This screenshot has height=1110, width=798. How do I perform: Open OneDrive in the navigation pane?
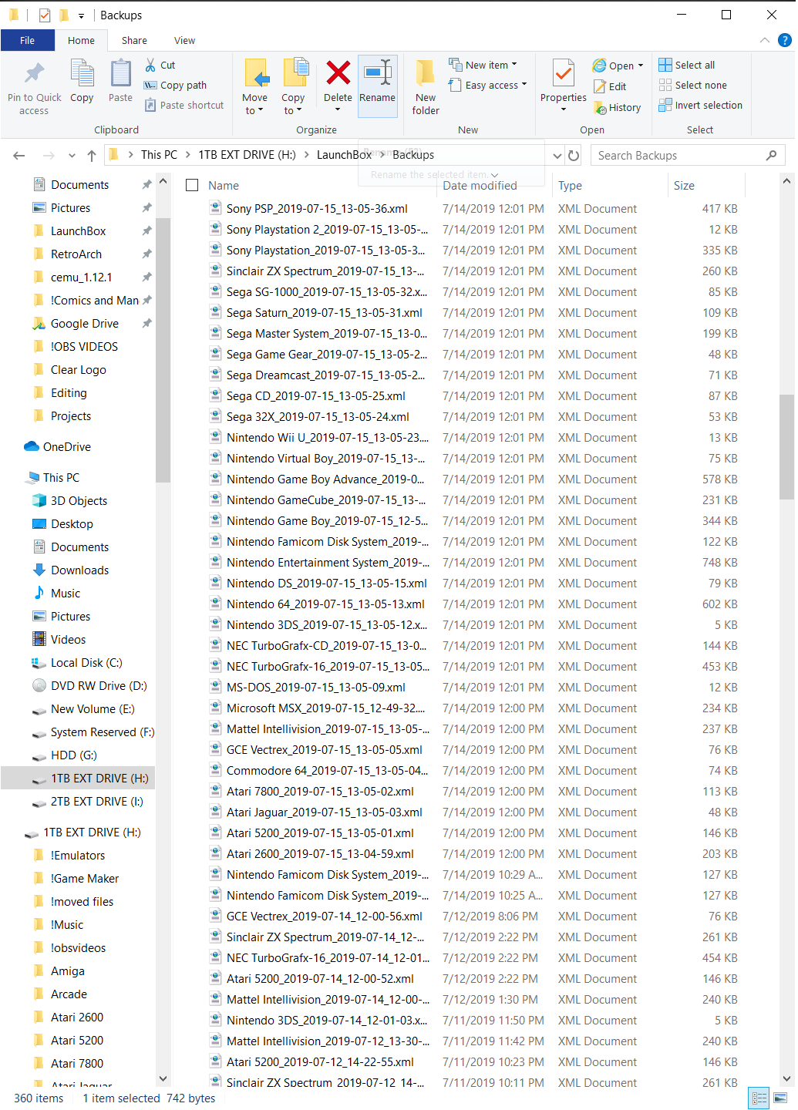click(67, 447)
